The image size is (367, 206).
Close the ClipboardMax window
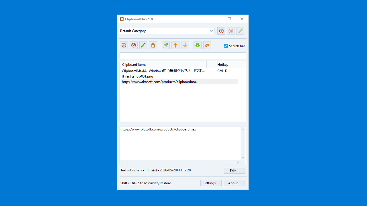[242, 19]
